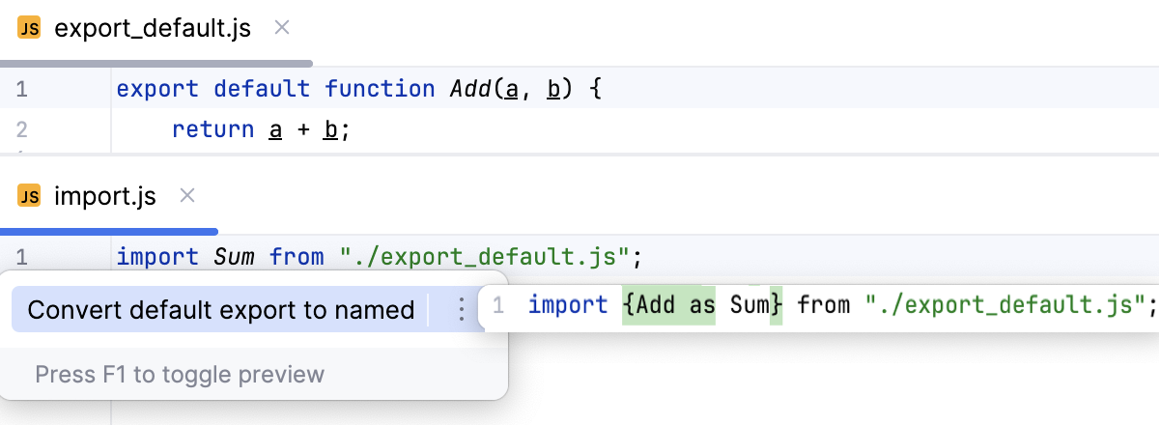The image size is (1159, 425).
Task: Open the three-dot options for intention action
Action: pos(462,310)
